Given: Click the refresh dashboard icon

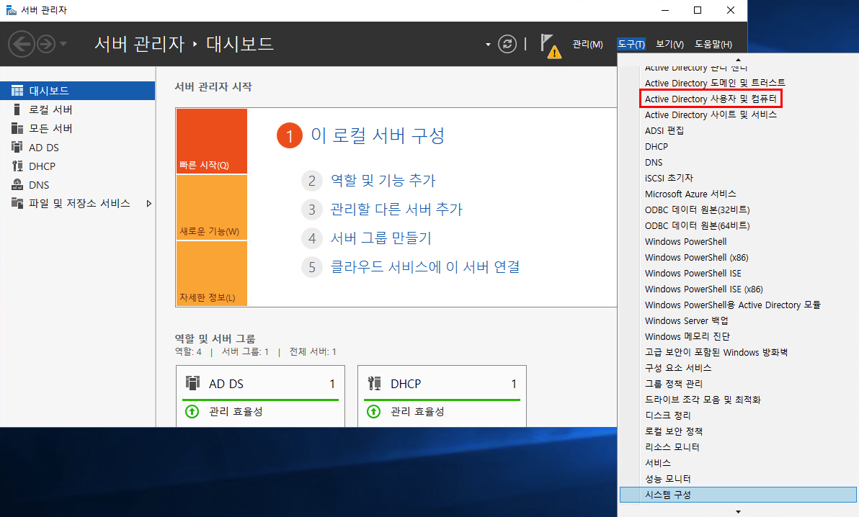Looking at the screenshot, I should coord(507,44).
